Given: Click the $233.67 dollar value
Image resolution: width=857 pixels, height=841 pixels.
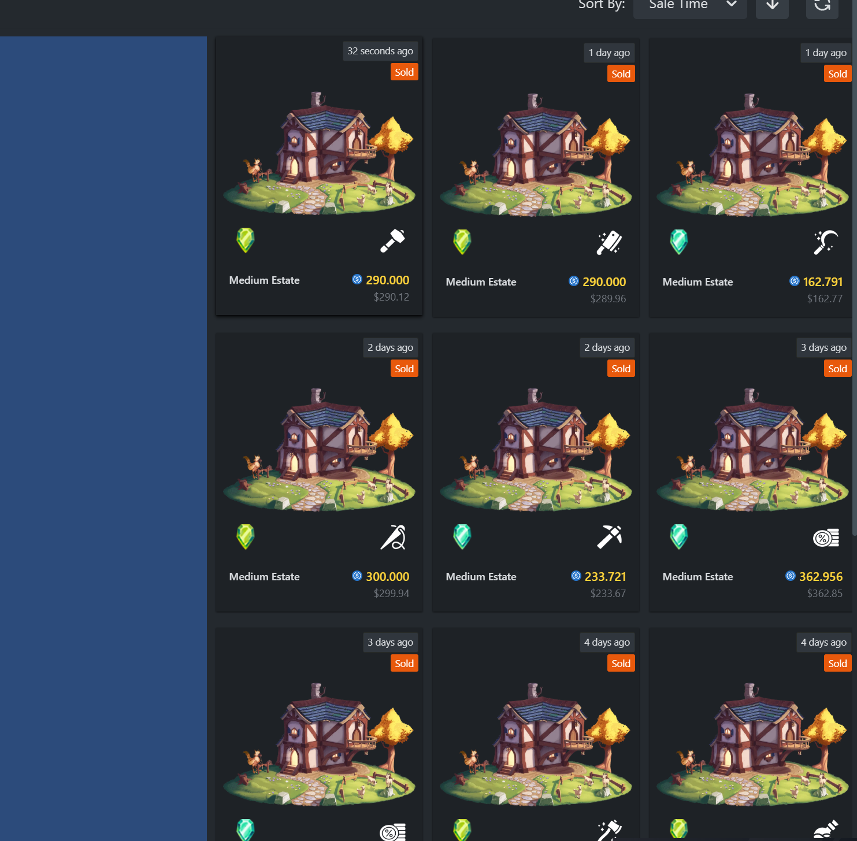Looking at the screenshot, I should [x=609, y=594].
